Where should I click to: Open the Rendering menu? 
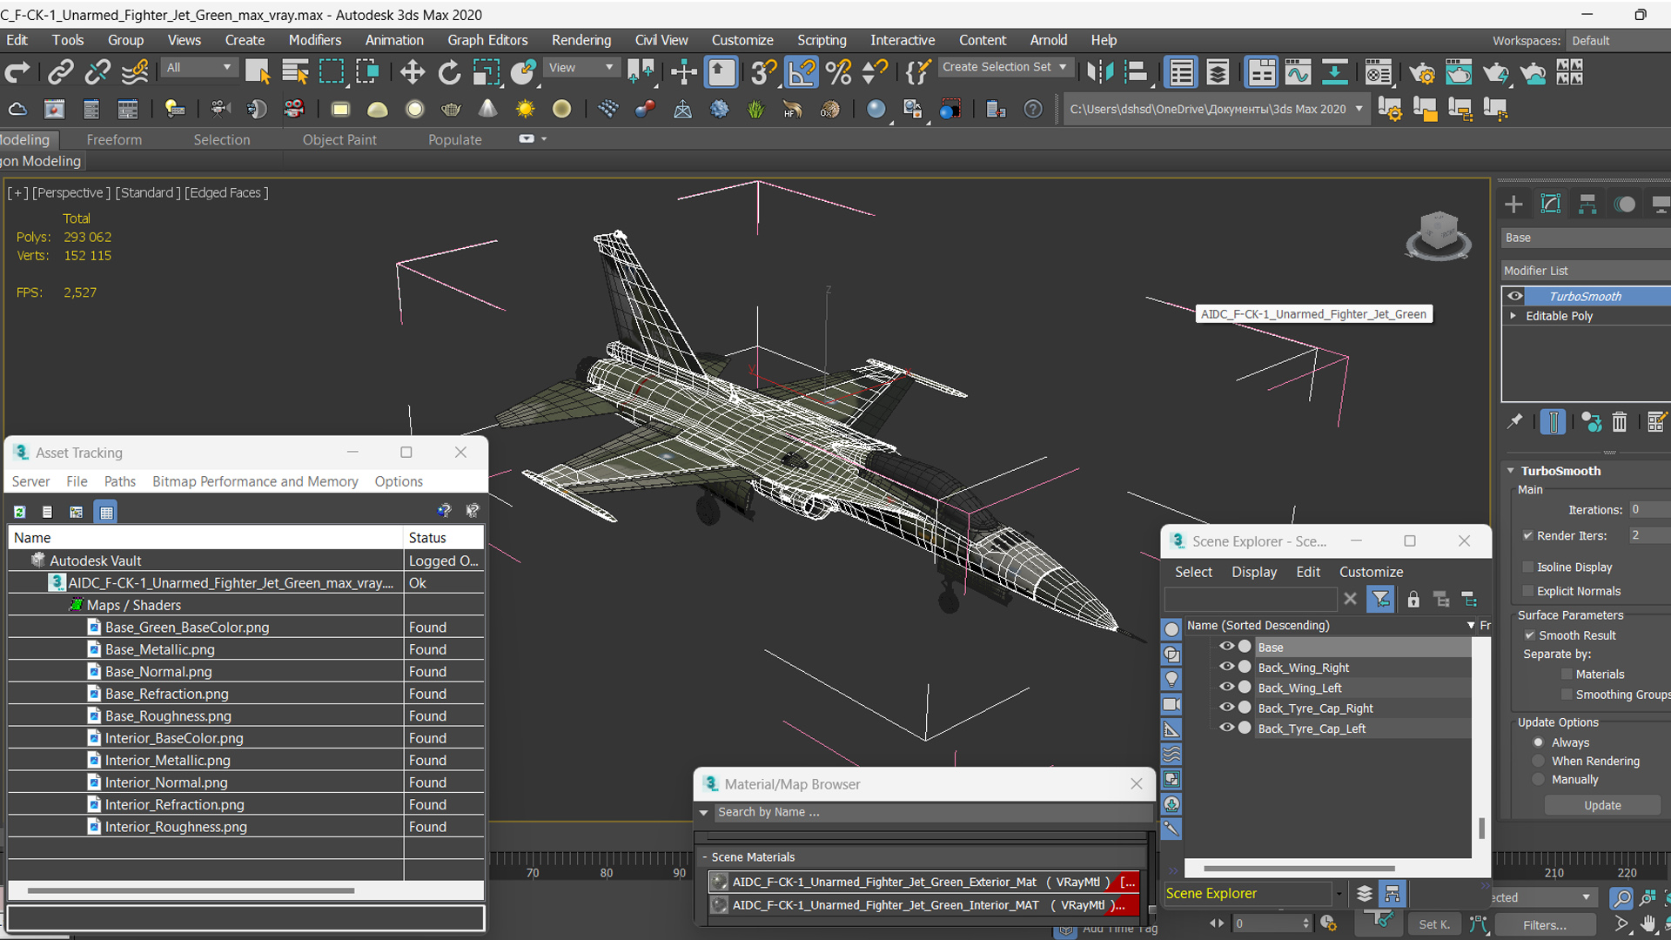click(x=580, y=40)
